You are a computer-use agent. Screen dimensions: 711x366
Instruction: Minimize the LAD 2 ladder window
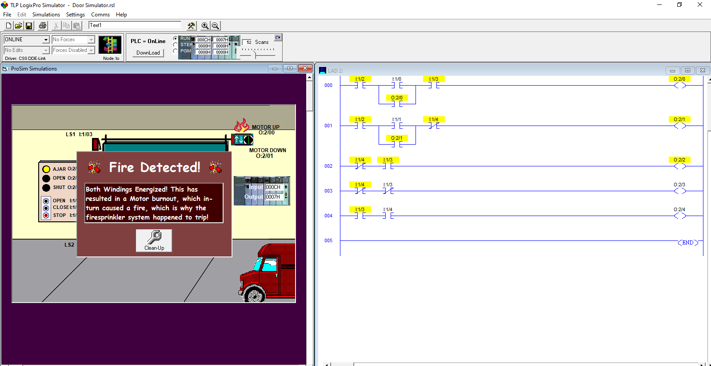click(672, 70)
